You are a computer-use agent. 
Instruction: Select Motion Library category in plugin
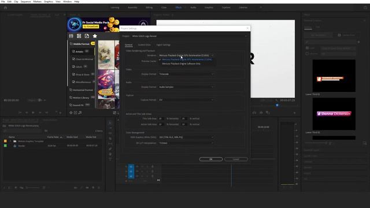(81, 98)
